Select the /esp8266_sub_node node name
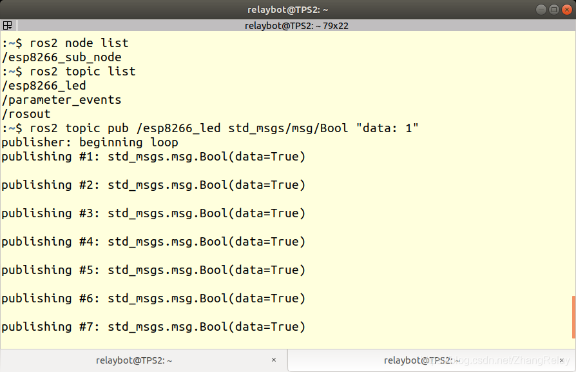Image resolution: width=576 pixels, height=372 pixels. (62, 57)
